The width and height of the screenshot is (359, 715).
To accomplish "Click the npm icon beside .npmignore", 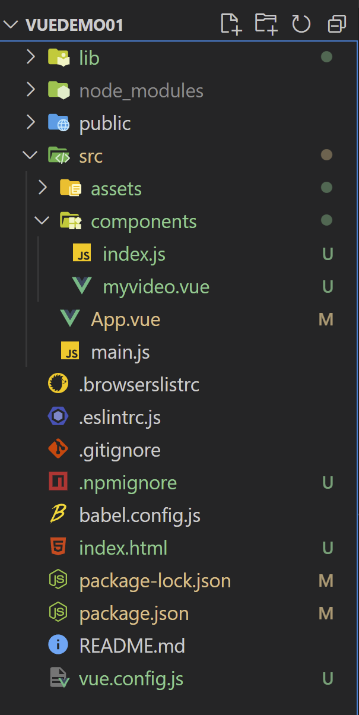I will pos(58,482).
